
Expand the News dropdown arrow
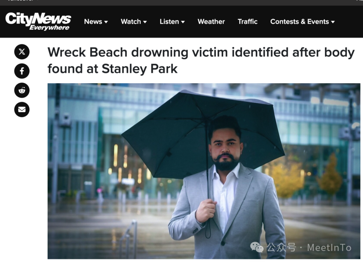tap(106, 22)
